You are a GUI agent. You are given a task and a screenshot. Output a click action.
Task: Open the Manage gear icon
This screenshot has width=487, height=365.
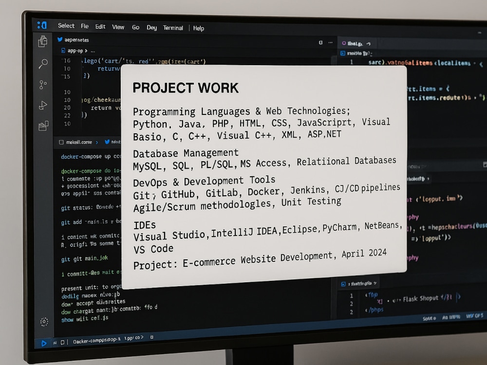44,322
